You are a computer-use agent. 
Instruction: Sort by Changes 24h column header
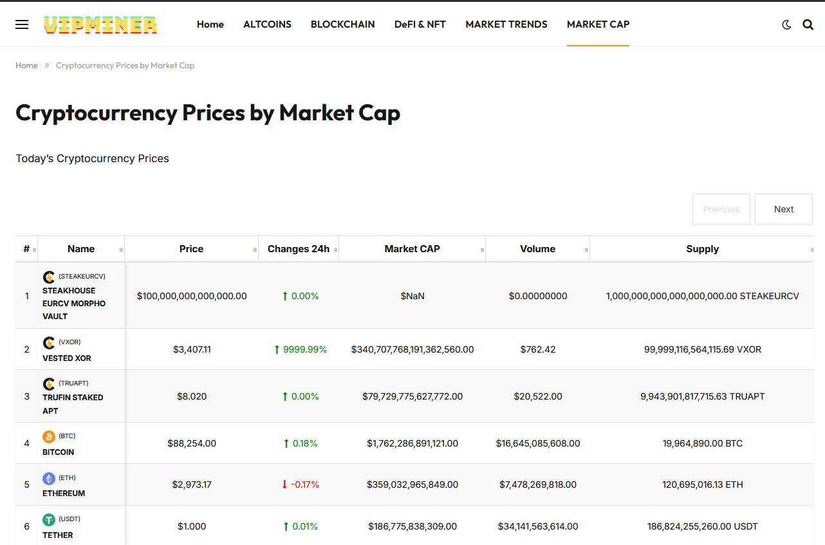[x=298, y=249]
